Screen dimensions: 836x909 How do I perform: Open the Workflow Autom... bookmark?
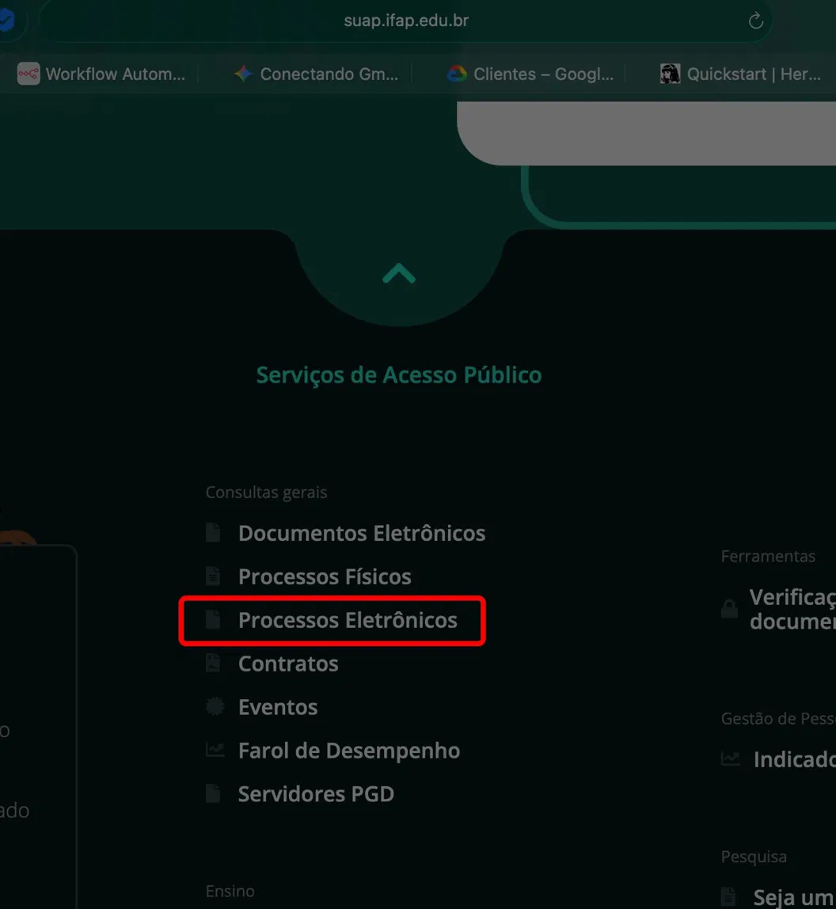pos(101,74)
